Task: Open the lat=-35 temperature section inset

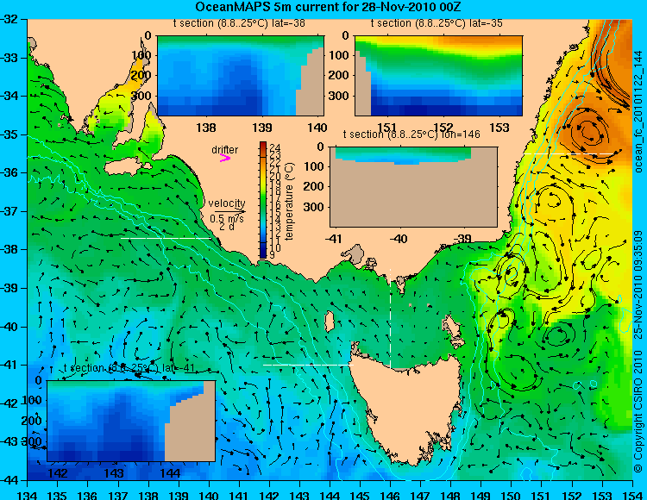Action: (x=438, y=76)
